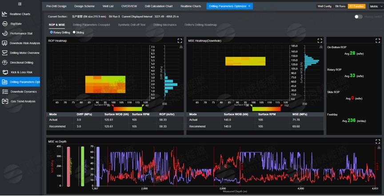Close the Drilling Parameters Optimizer tab
The height and width of the screenshot is (196, 384).
click(x=249, y=6)
